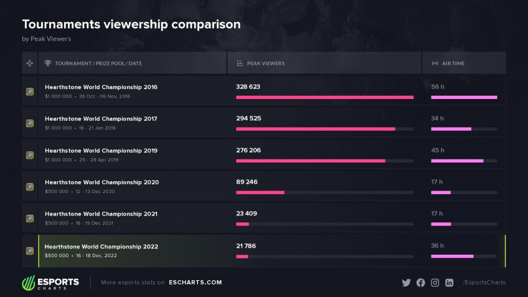Open the LinkedIn icon link
The image size is (528, 297).
450,283
